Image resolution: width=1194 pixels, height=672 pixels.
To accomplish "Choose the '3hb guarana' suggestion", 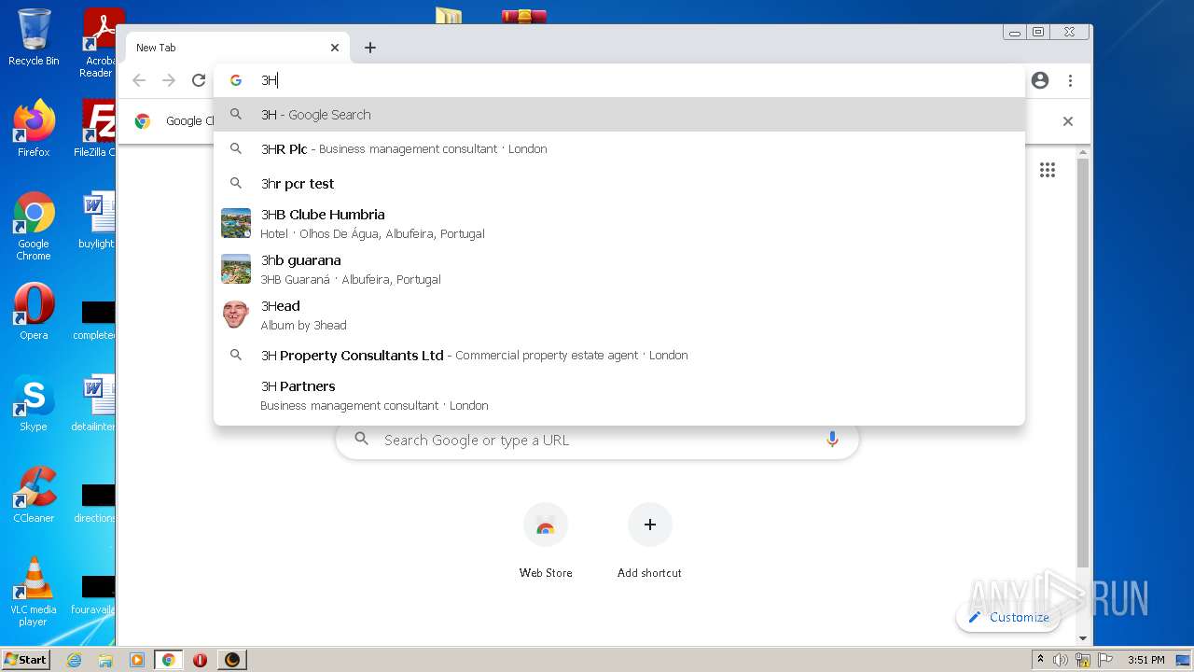I will point(619,269).
